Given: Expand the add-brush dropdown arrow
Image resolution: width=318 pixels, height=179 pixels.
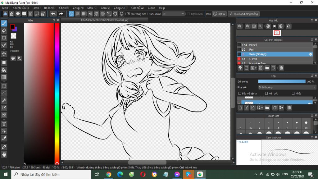Looking at the screenshot, I should coord(256,68).
